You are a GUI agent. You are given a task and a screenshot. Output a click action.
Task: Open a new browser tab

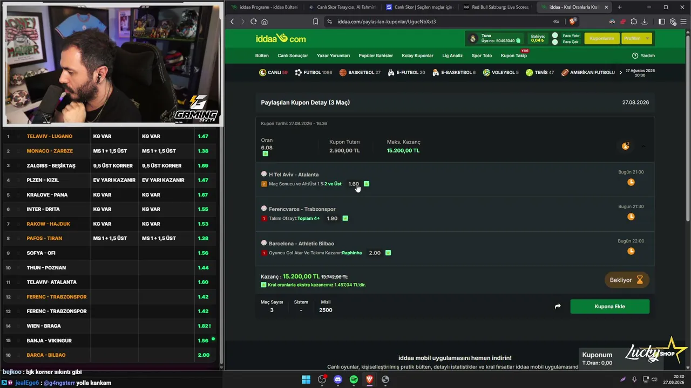click(x=619, y=7)
